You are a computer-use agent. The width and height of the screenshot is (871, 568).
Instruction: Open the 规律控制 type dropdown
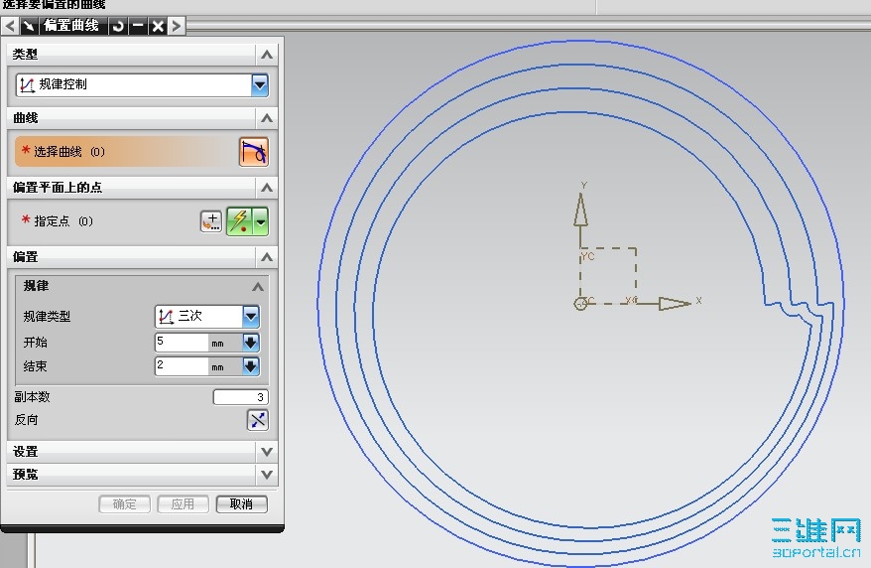click(x=259, y=85)
